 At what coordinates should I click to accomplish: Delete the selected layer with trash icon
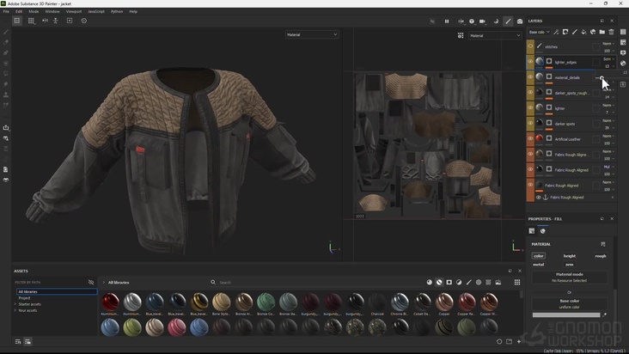click(611, 32)
